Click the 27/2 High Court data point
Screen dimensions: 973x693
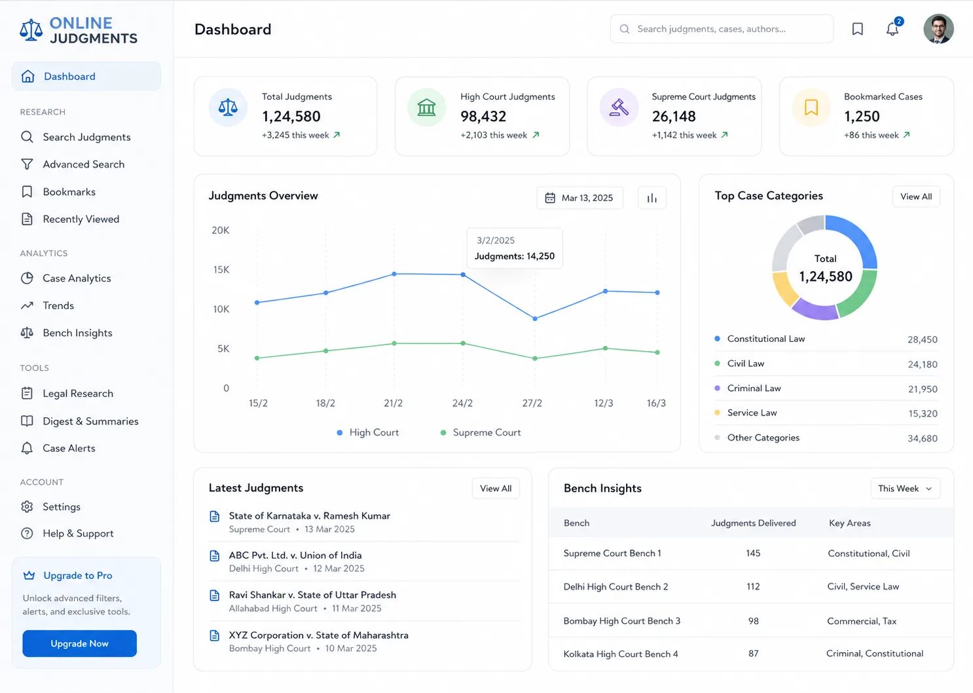click(x=535, y=319)
